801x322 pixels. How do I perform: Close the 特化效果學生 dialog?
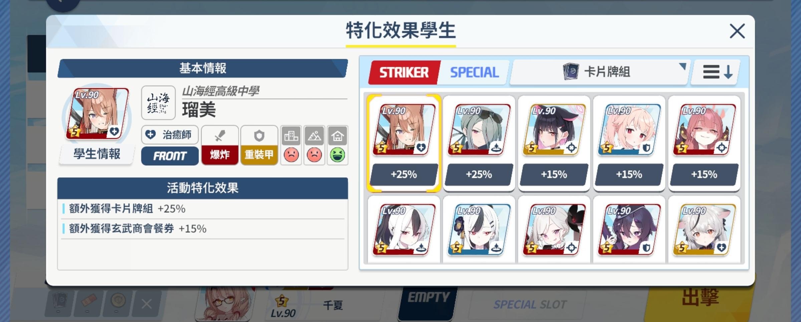[x=737, y=31]
